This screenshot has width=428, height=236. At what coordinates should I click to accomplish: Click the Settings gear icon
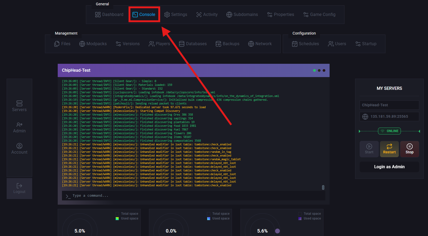point(167,15)
